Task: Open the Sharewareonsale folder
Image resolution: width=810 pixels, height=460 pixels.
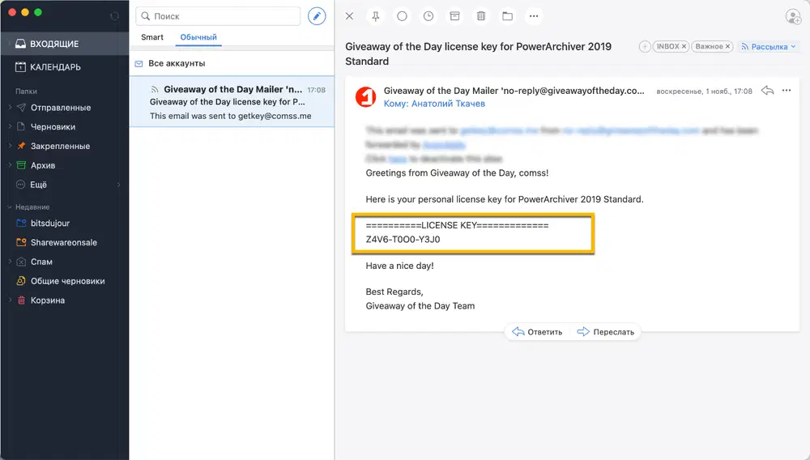Action: click(63, 242)
